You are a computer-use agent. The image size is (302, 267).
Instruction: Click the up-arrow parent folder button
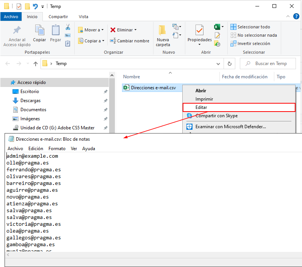pyautogui.click(x=36, y=64)
